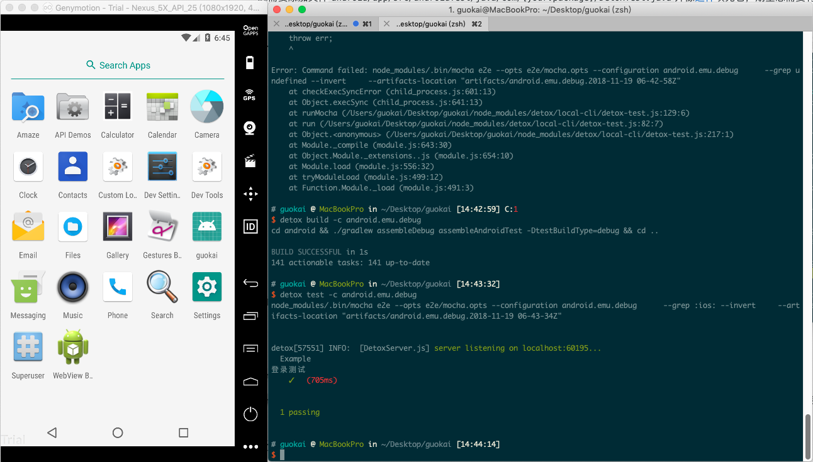
Task: Open Genymotion webcam widget
Action: click(250, 128)
